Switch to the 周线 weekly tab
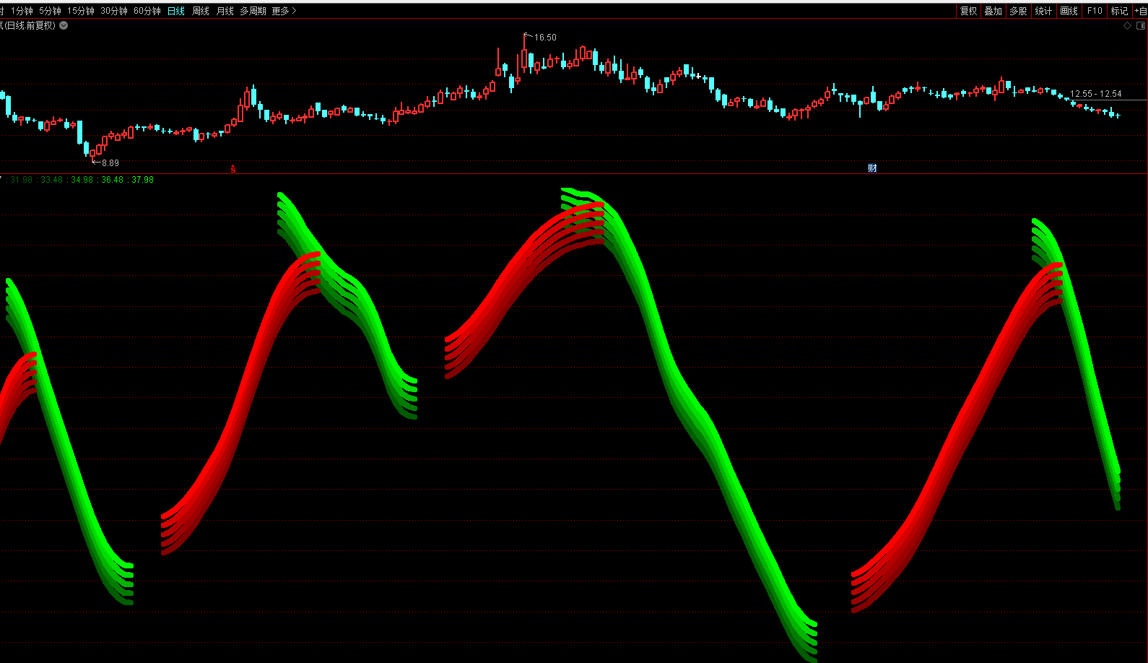 [x=201, y=11]
